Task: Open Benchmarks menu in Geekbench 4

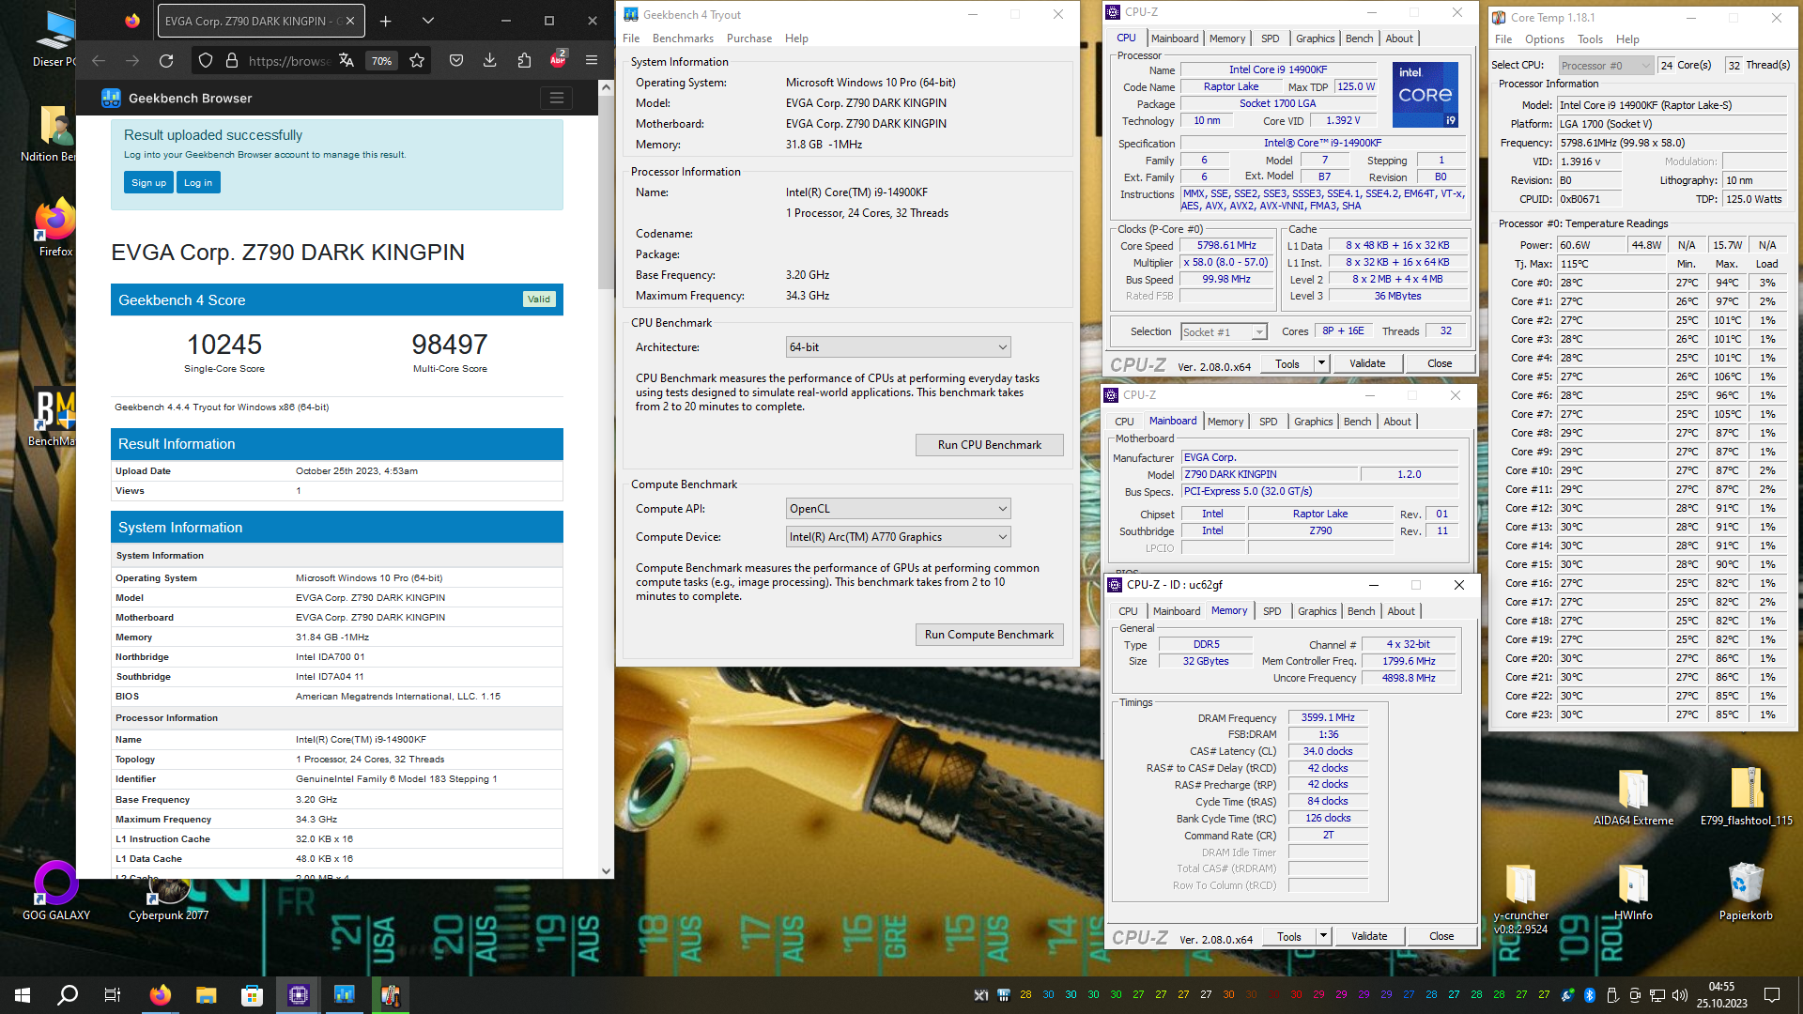Action: tap(683, 38)
